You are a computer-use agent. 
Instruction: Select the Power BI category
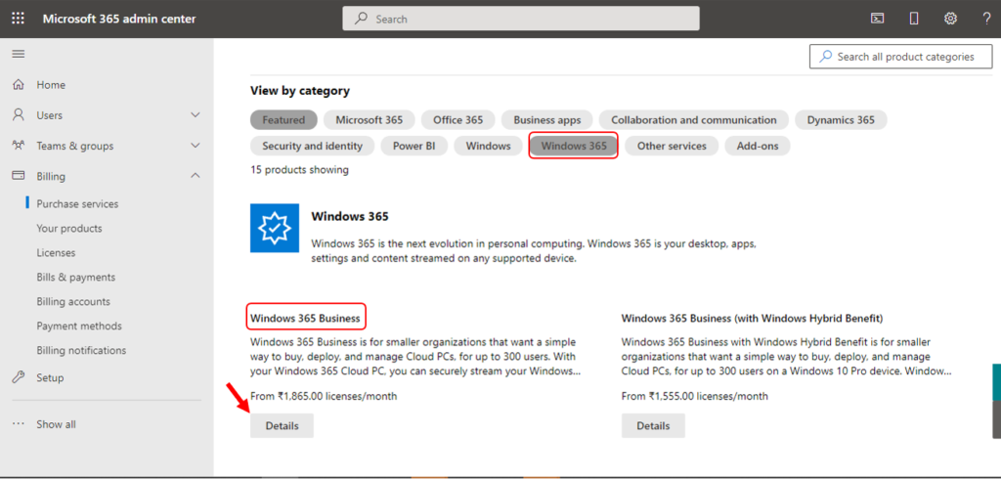(413, 146)
